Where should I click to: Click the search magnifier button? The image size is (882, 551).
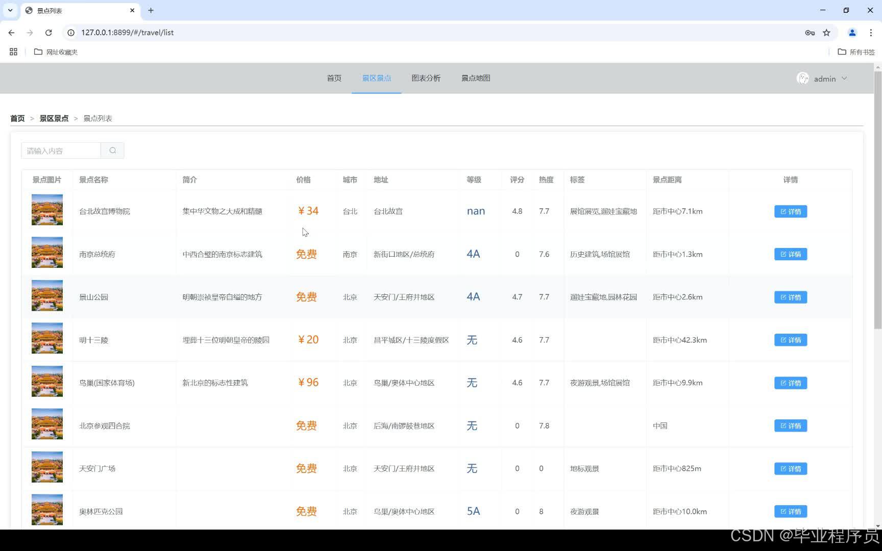point(112,151)
